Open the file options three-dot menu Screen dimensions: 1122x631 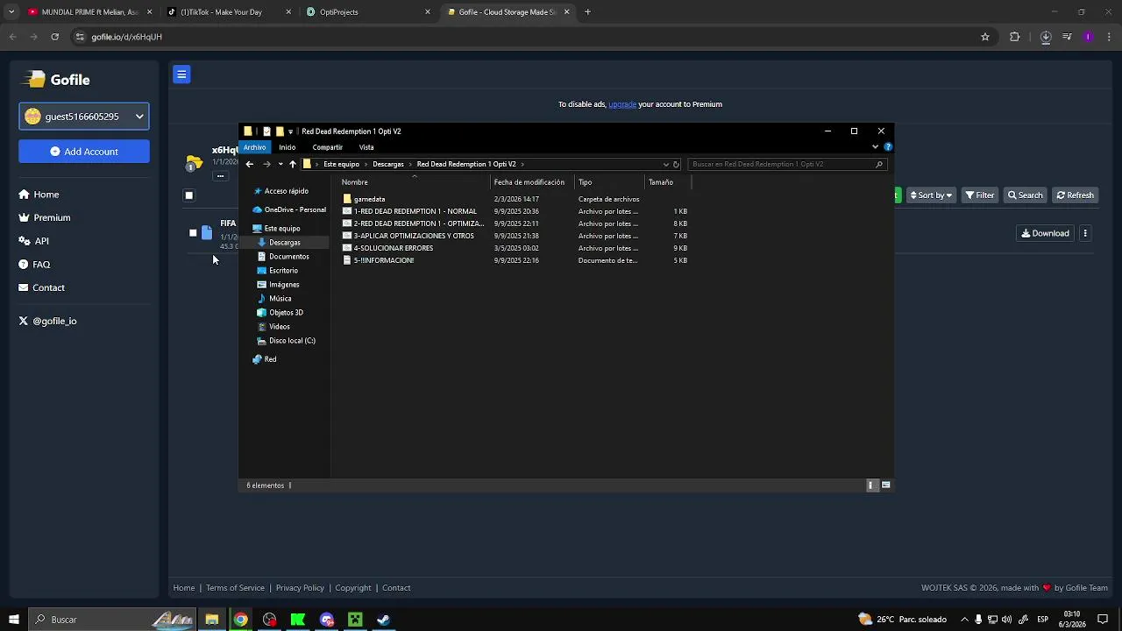point(1085,233)
